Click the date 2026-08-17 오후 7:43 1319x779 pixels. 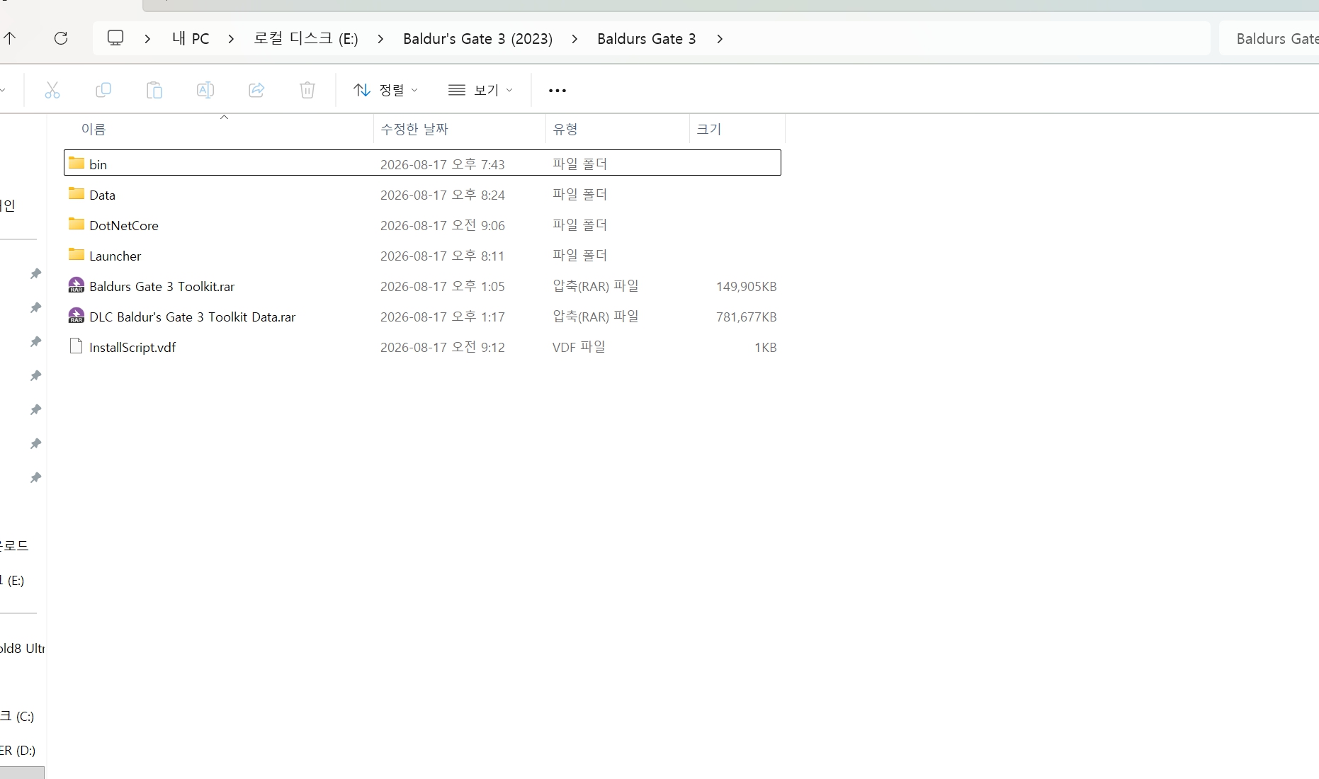443,164
